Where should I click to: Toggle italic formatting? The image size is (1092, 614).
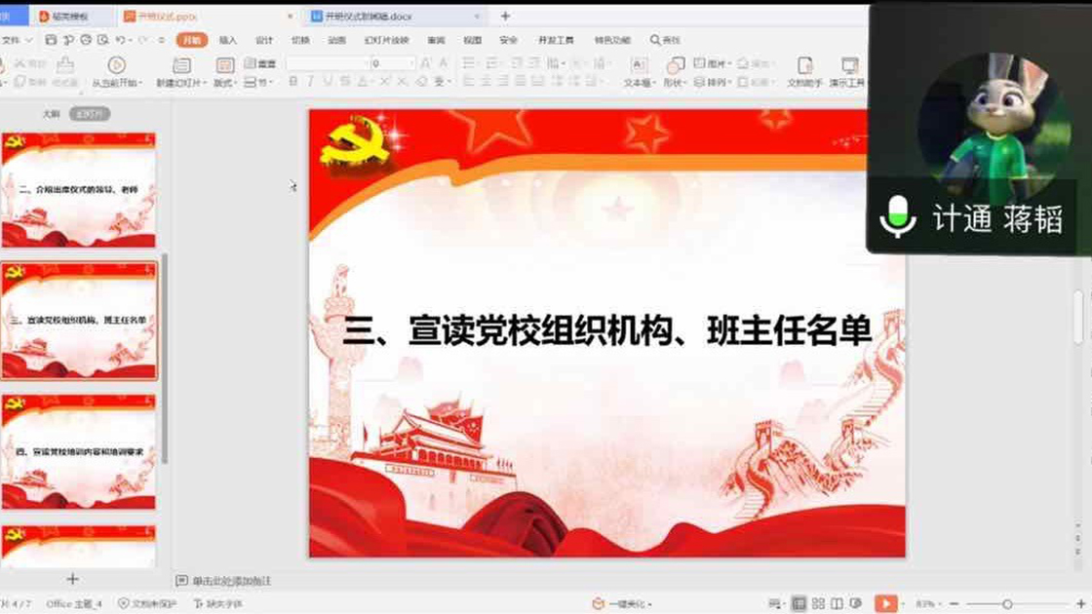pyautogui.click(x=307, y=83)
